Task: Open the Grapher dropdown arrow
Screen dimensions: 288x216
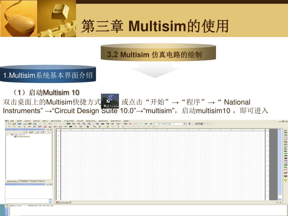Action: coord(121,124)
